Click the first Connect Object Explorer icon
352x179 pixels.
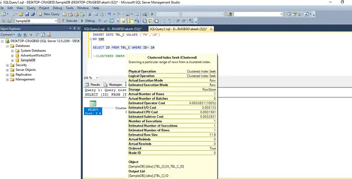(x=19, y=35)
